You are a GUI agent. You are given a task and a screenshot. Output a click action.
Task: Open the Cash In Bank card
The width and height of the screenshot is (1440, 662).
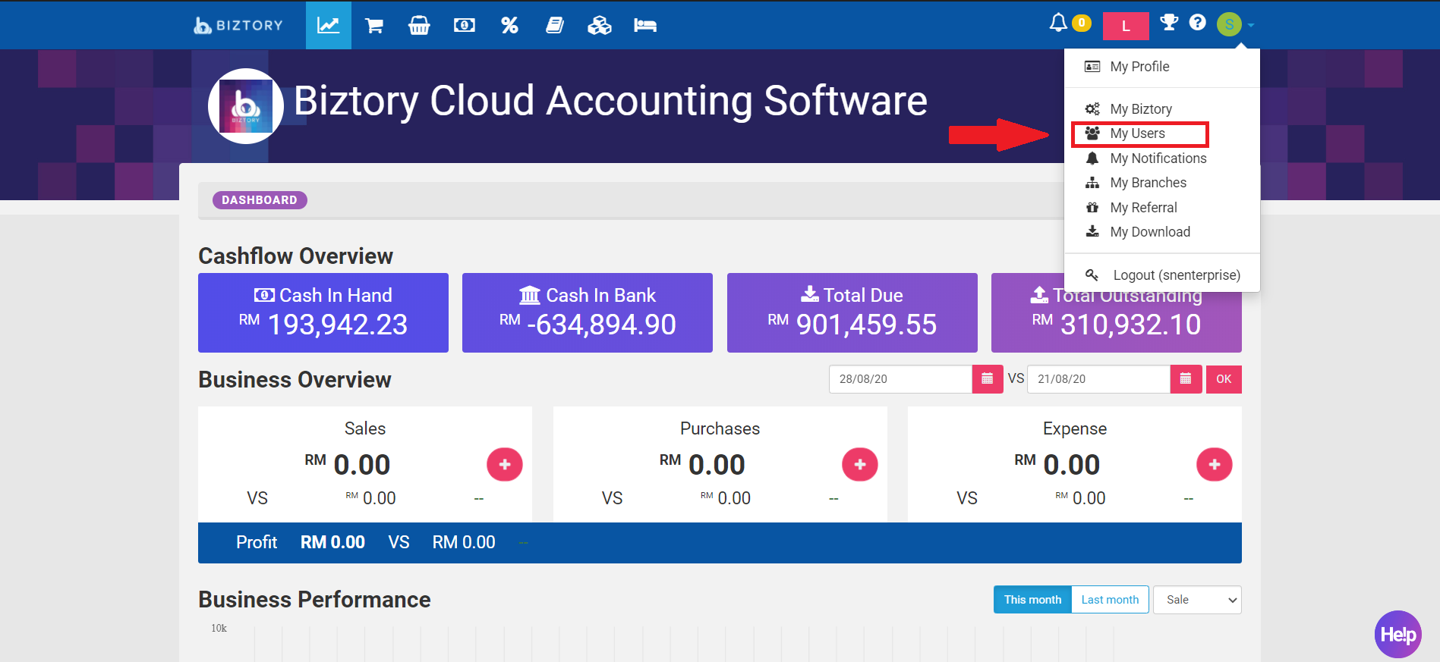(588, 312)
